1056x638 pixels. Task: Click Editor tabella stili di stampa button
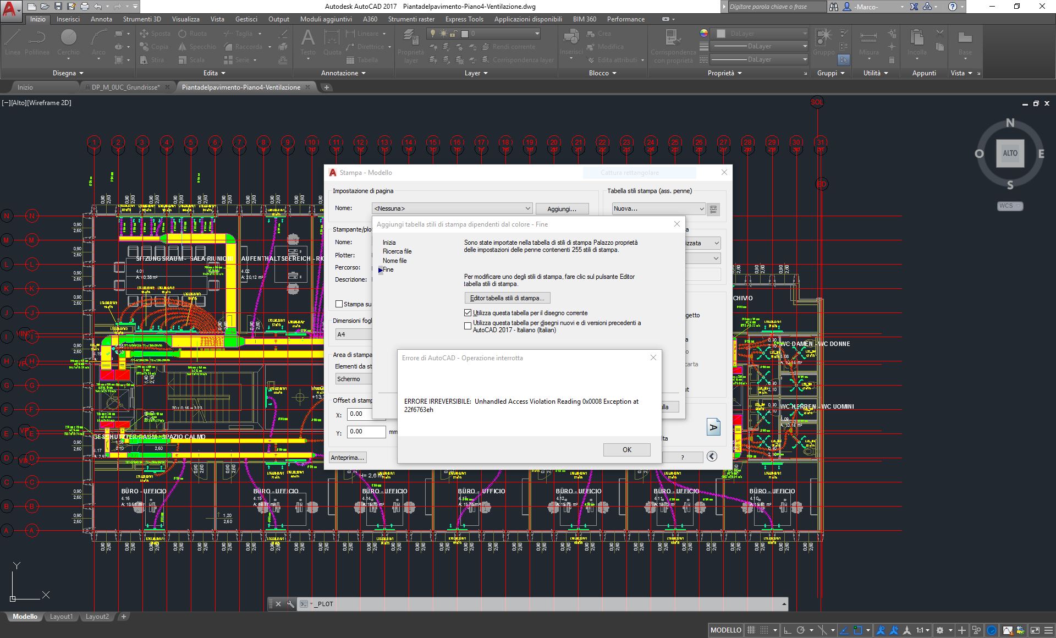click(507, 298)
